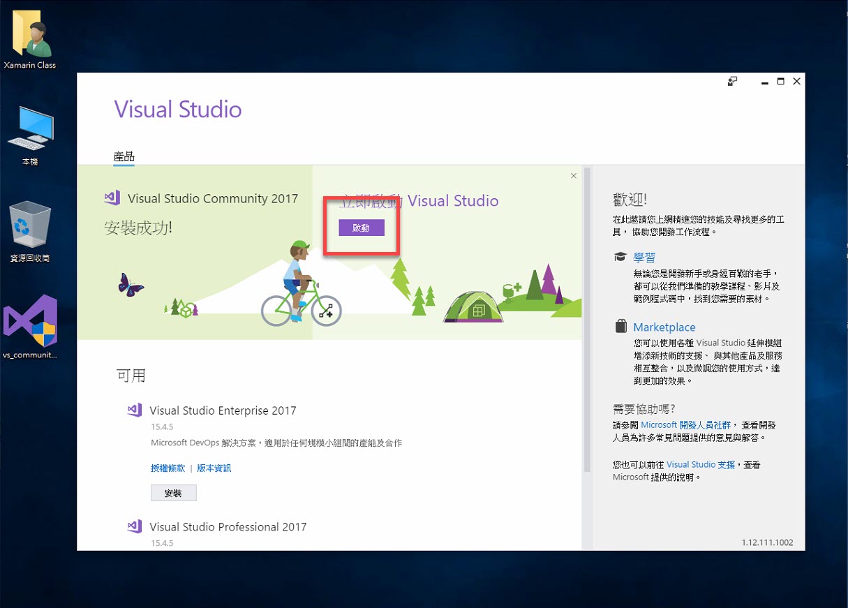Switch to the 產品 tab
Image resolution: width=848 pixels, height=608 pixels.
tap(124, 156)
